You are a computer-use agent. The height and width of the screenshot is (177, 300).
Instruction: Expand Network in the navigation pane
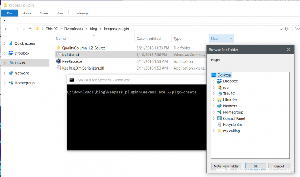pos(4,73)
